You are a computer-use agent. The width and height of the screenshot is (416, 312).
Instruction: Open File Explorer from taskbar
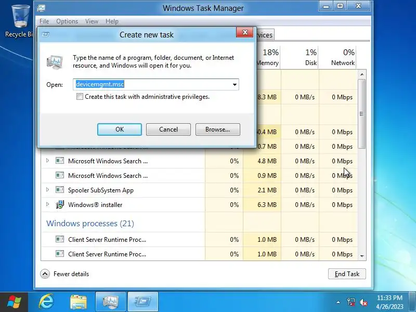79,302
